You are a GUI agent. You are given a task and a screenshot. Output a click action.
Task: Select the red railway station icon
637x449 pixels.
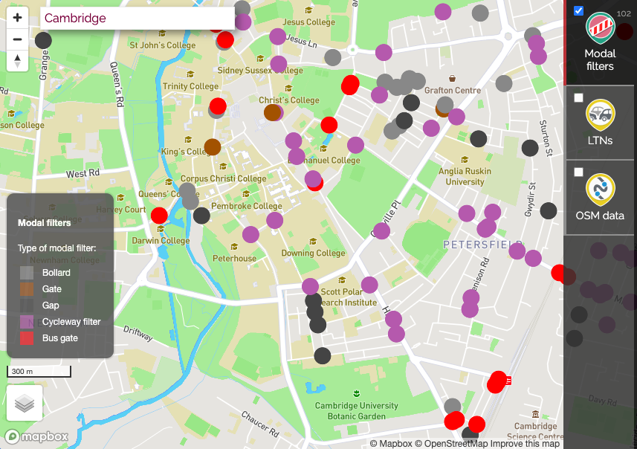(508, 381)
